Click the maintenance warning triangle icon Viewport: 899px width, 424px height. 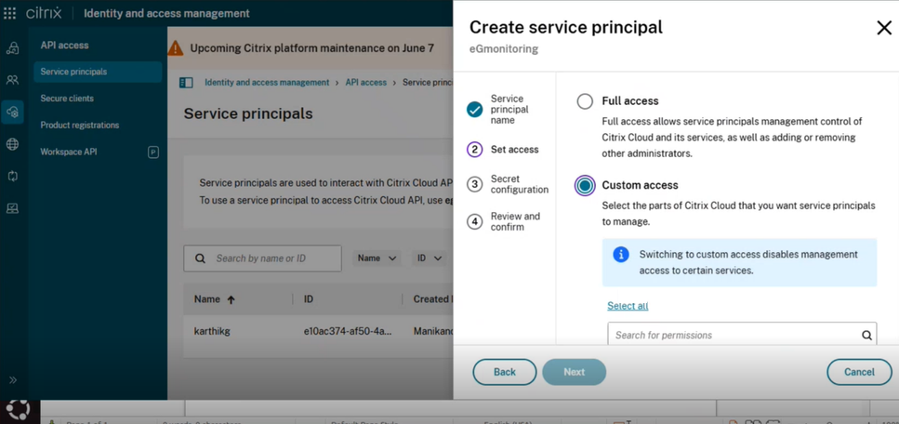tap(176, 48)
